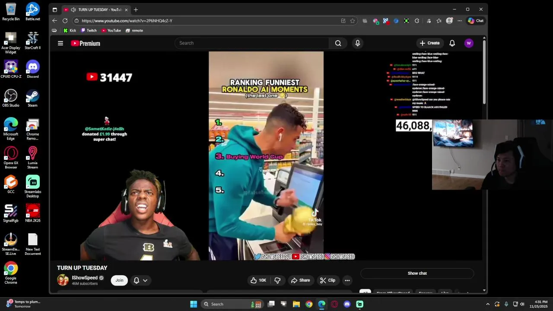Open Streamlabs Desktop shortcut
Screen dimensions: 553x311
pyautogui.click(x=33, y=187)
